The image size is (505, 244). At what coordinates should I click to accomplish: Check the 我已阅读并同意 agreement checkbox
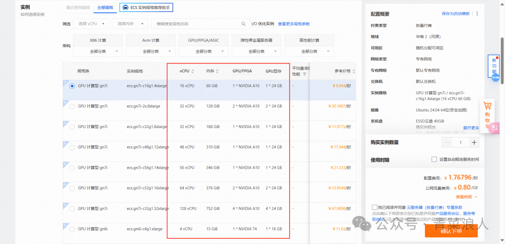tap(374, 207)
